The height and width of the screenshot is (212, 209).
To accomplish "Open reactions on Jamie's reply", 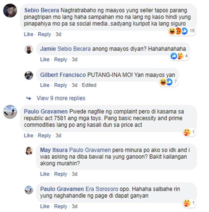I will (179, 56).
